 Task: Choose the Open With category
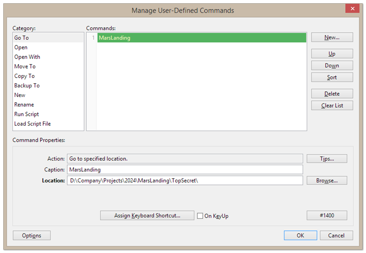pyautogui.click(x=27, y=57)
